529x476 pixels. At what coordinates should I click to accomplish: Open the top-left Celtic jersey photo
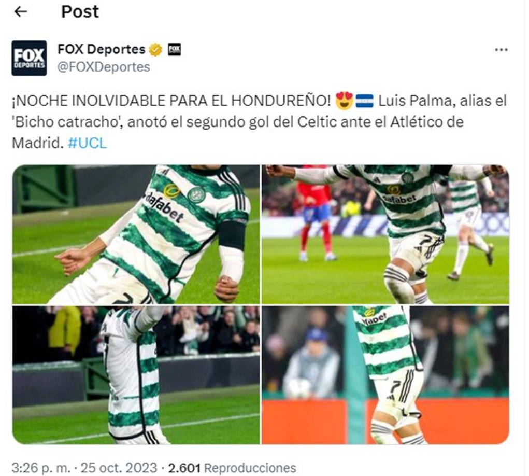tap(136, 234)
